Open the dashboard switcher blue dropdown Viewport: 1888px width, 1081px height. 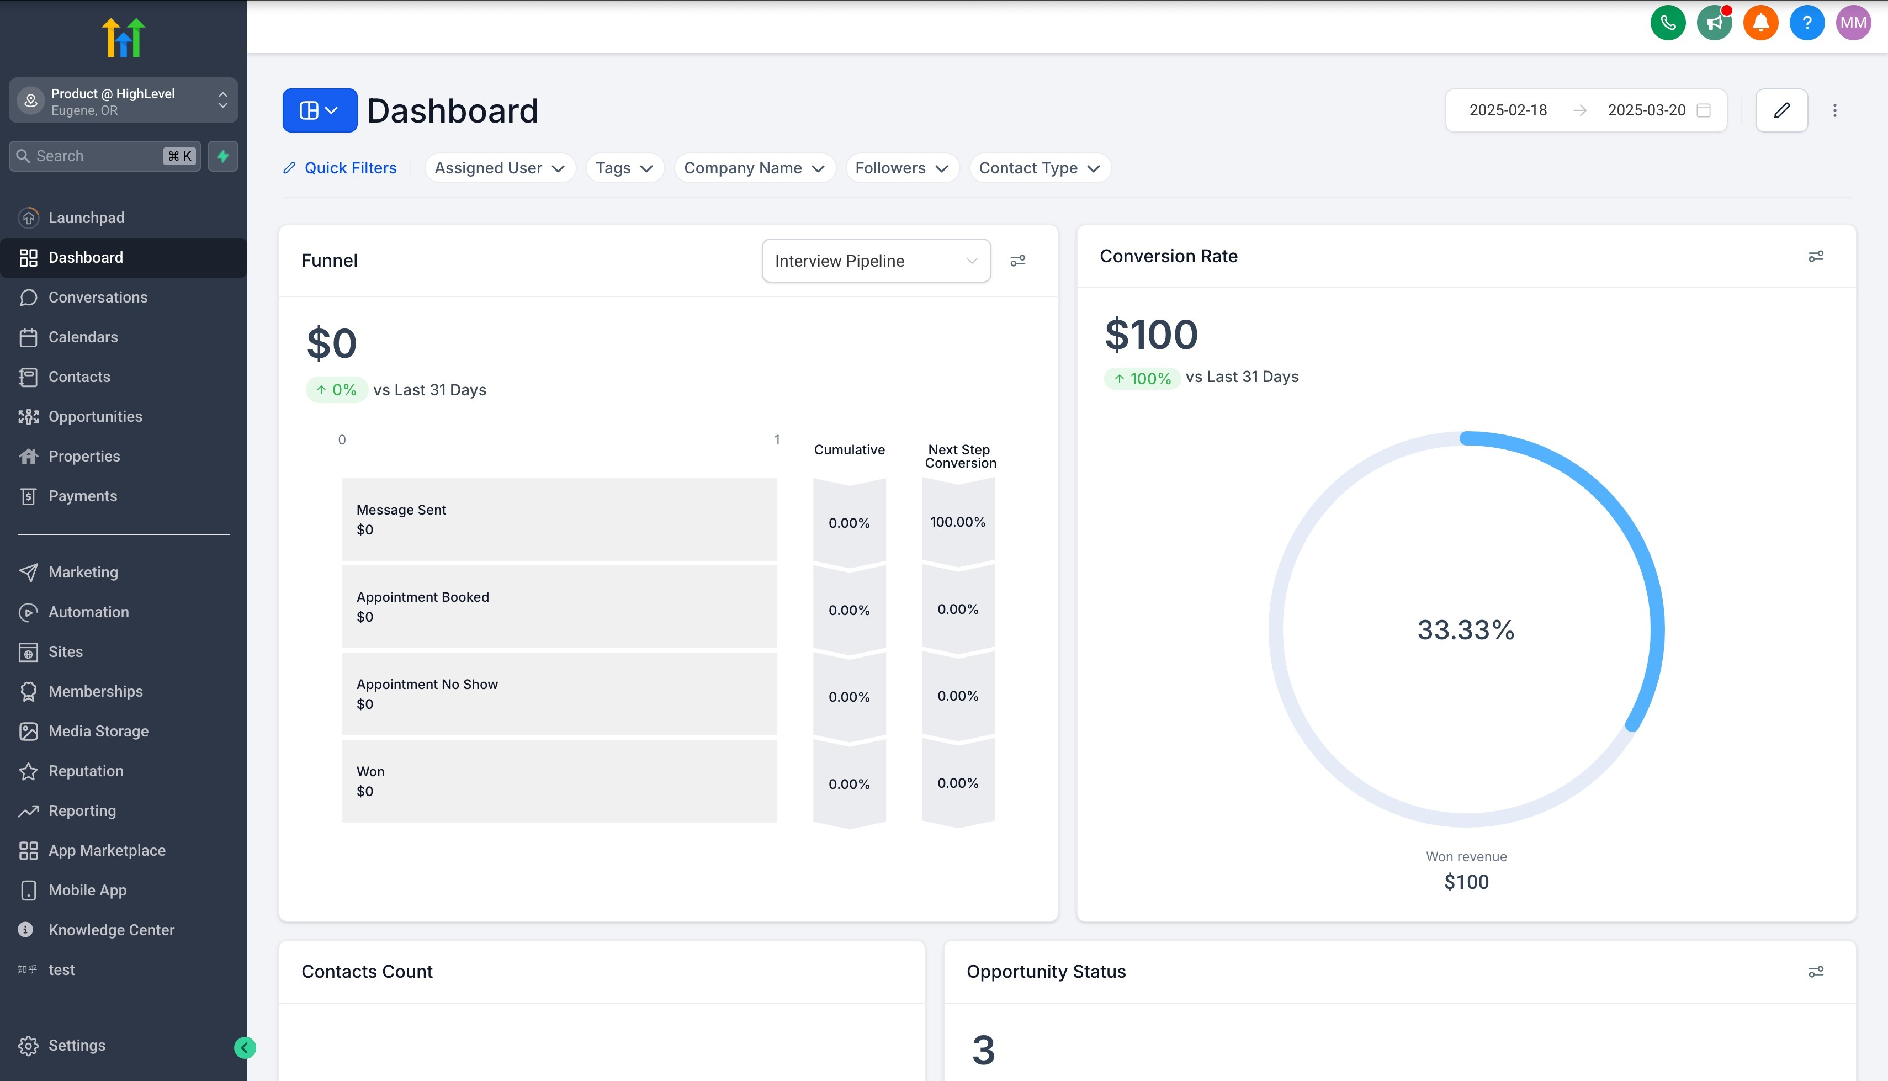(x=319, y=110)
